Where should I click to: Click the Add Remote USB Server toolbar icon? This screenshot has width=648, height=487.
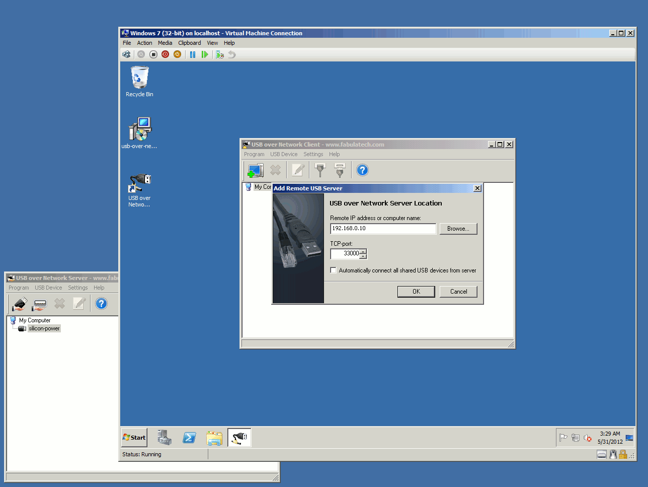[255, 170]
